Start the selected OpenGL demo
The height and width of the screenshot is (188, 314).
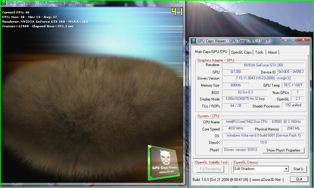[298, 169]
